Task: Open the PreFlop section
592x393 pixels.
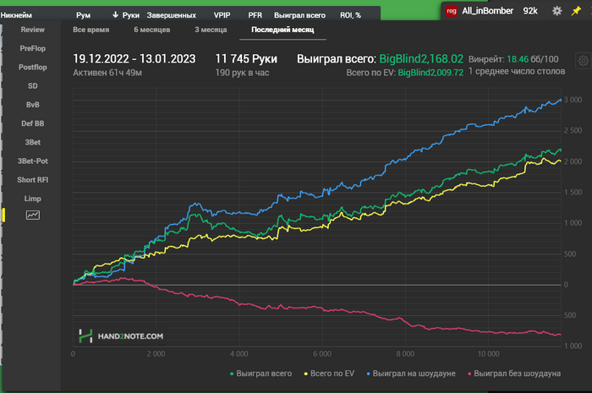Action: click(x=33, y=48)
